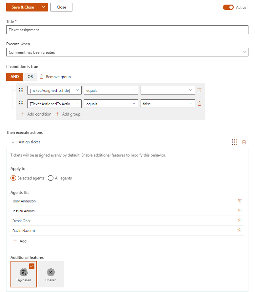Click the plus icon to add an agent
Image resolution: width=255 pixels, height=292 pixels.
pos(15,241)
